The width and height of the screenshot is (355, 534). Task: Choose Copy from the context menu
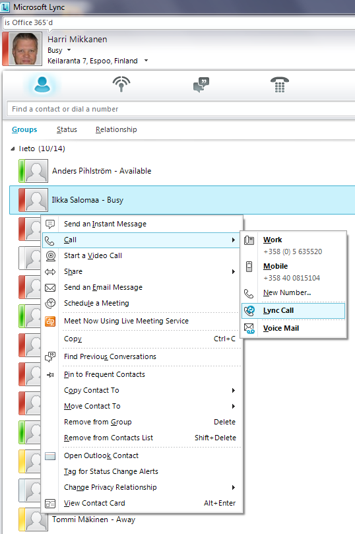pyautogui.click(x=142, y=339)
